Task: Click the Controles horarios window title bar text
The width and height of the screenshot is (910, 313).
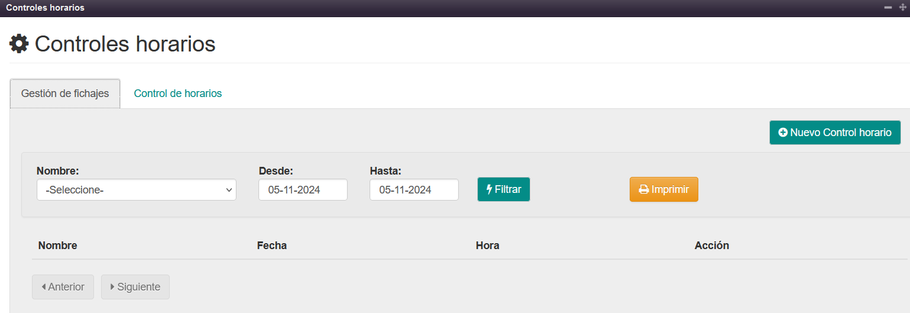Action: click(45, 8)
